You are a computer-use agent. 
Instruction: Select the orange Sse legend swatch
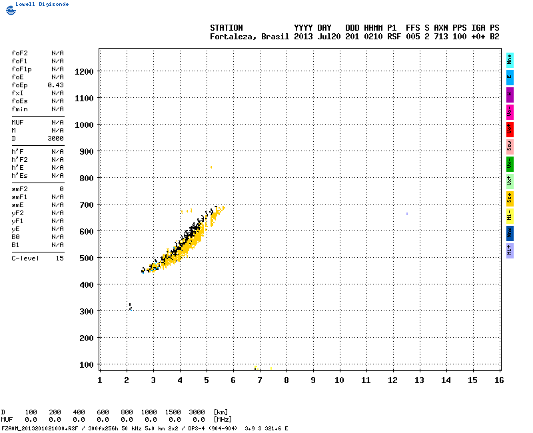point(510,199)
